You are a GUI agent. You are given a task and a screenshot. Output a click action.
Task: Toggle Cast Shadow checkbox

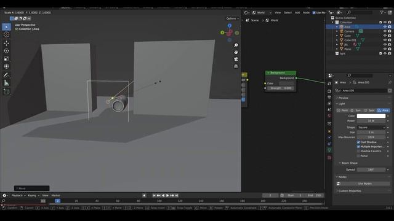coord(358,142)
